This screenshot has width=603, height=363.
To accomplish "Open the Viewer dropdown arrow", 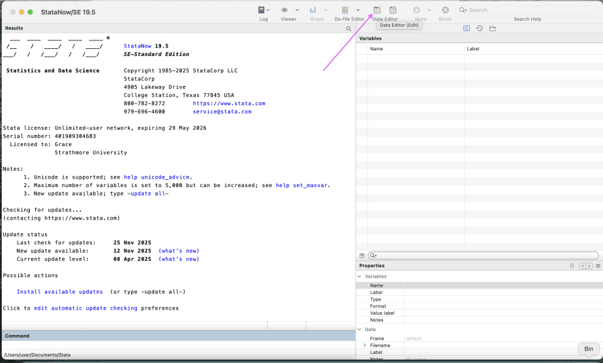I will 297,10.
